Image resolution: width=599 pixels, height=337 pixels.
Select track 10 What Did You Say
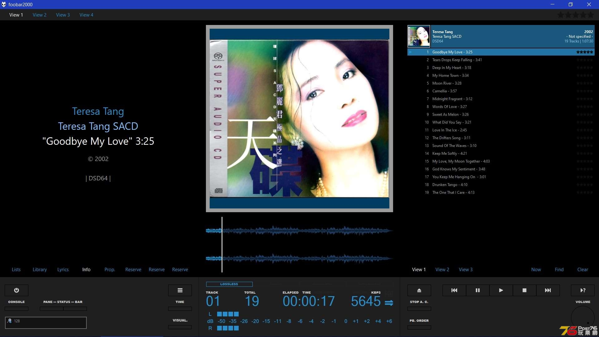point(501,122)
